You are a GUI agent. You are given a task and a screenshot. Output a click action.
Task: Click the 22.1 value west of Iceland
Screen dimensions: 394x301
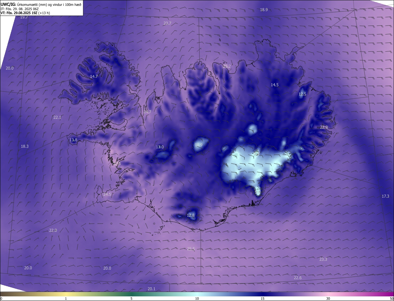pos(57,117)
